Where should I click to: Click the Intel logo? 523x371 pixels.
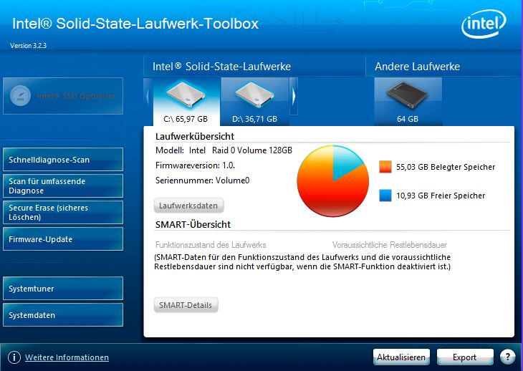[x=484, y=24]
